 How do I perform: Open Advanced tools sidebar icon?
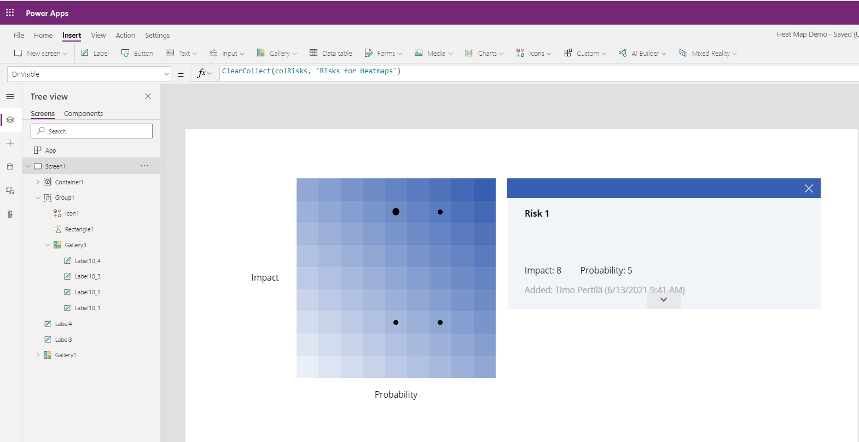click(10, 214)
